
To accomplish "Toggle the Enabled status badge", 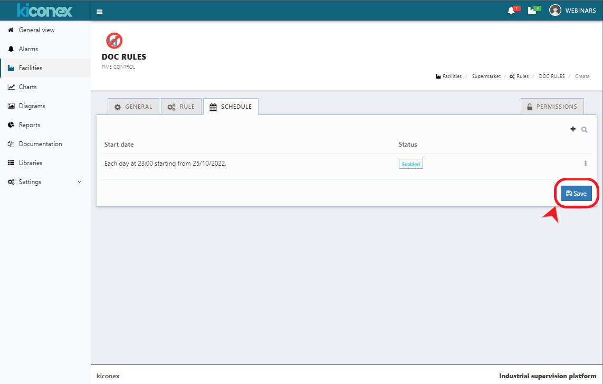I will tap(410, 164).
